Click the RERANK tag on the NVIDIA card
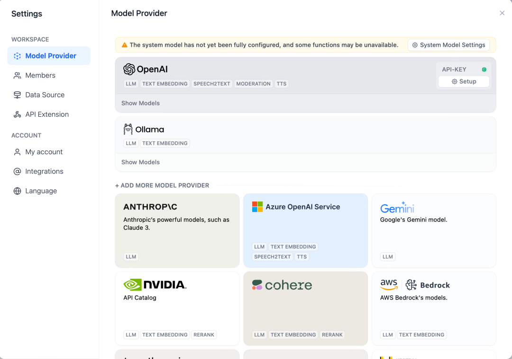The width and height of the screenshot is (512, 359). 204,334
